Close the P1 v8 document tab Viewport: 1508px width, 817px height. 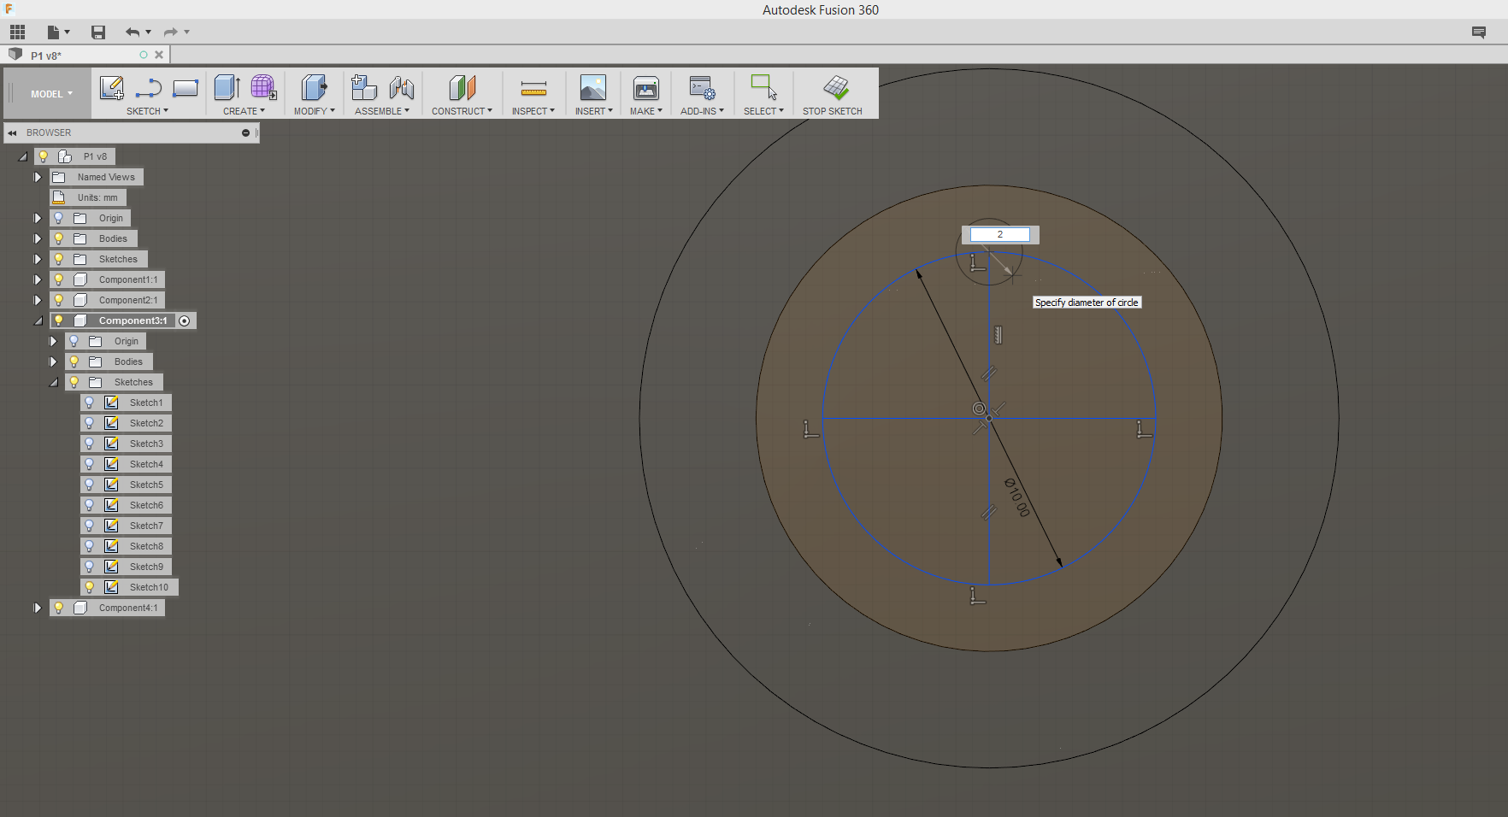click(x=159, y=55)
